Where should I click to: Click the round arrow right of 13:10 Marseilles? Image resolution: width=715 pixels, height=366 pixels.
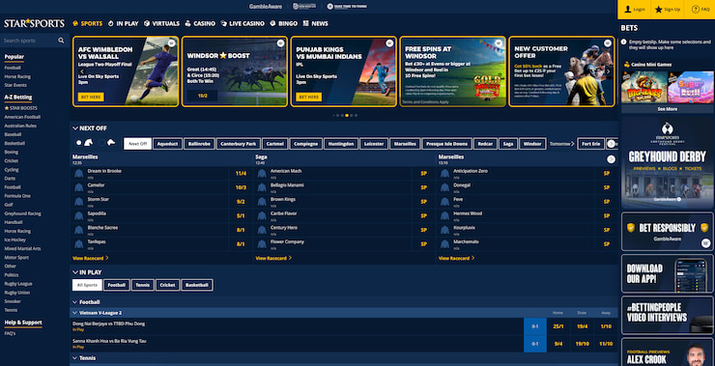611,159
